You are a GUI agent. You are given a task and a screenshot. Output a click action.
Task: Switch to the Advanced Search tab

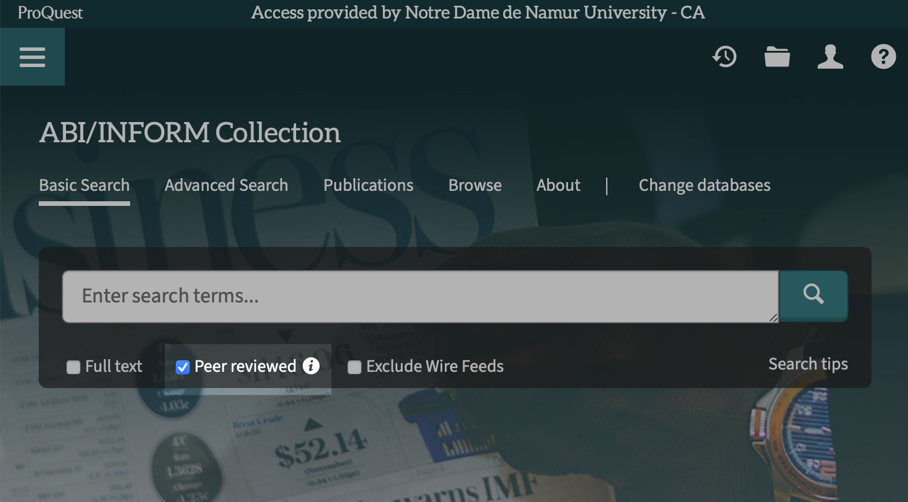pyautogui.click(x=226, y=185)
